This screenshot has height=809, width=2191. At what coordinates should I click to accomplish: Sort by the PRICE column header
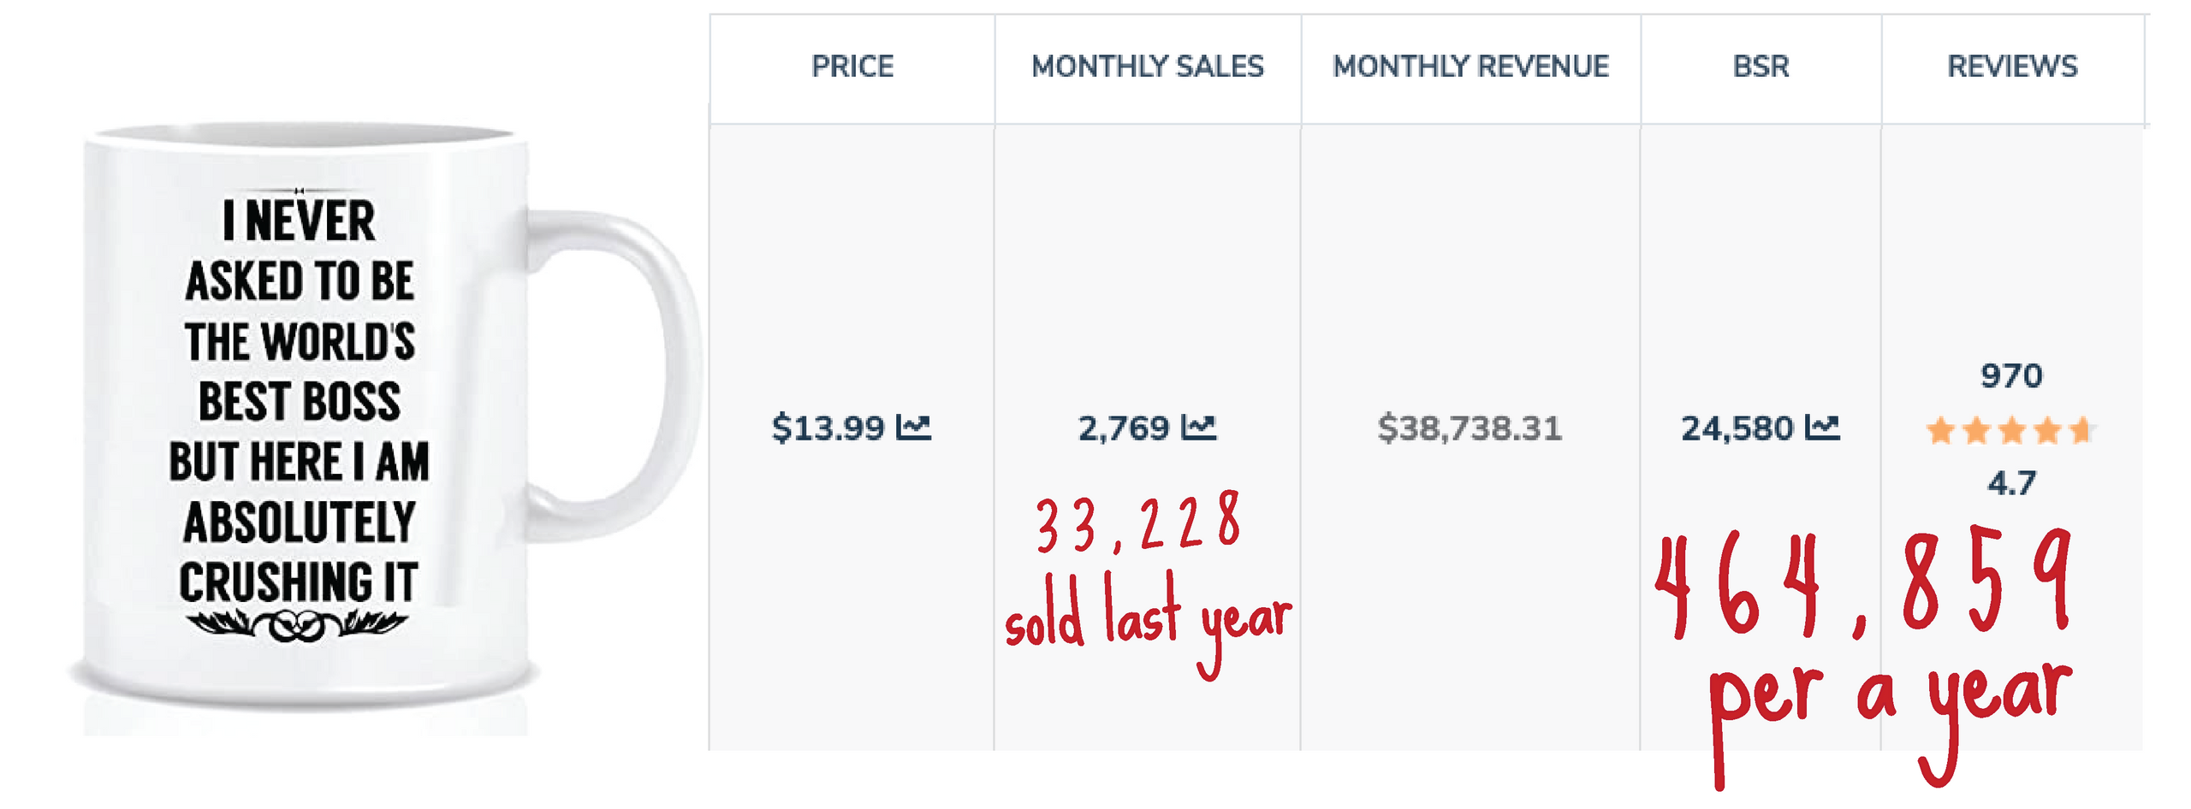coord(852,66)
